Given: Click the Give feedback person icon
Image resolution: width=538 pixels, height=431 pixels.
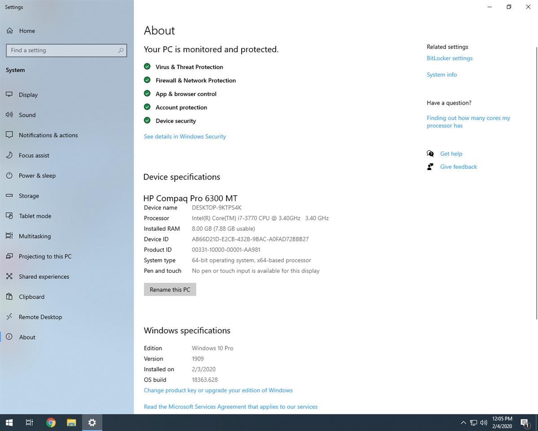Looking at the screenshot, I should [430, 167].
